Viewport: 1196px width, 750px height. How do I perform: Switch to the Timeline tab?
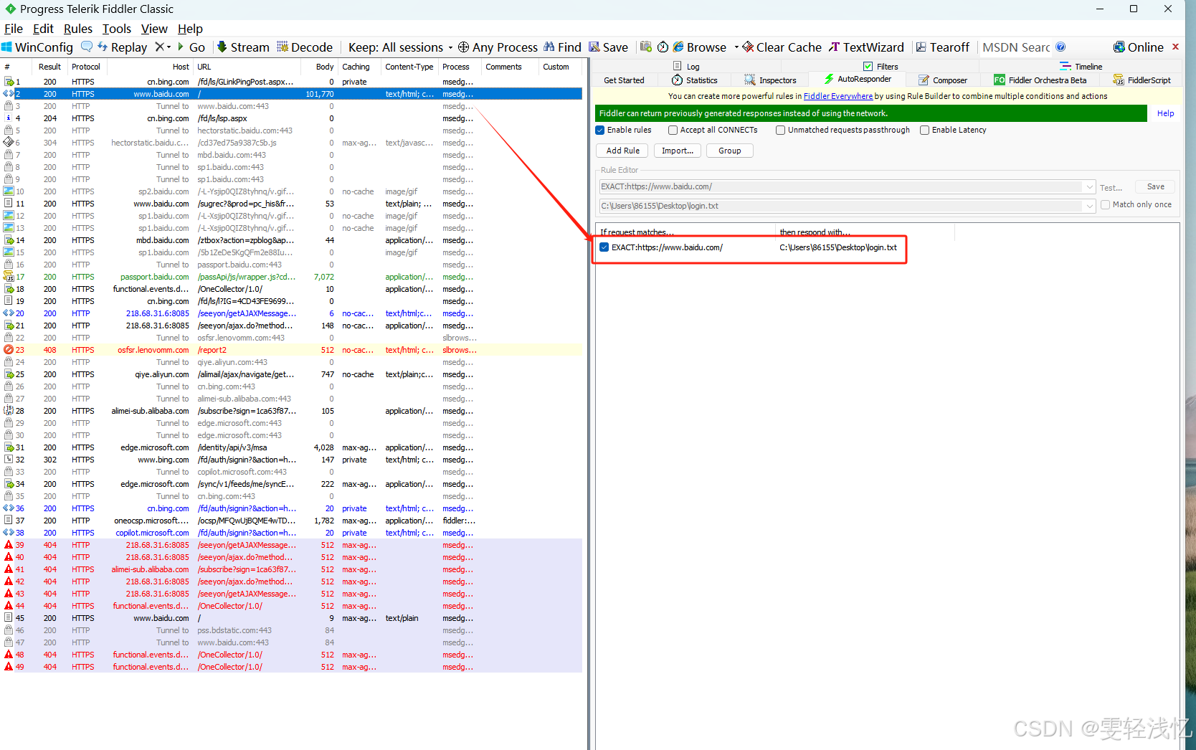pos(1081,67)
